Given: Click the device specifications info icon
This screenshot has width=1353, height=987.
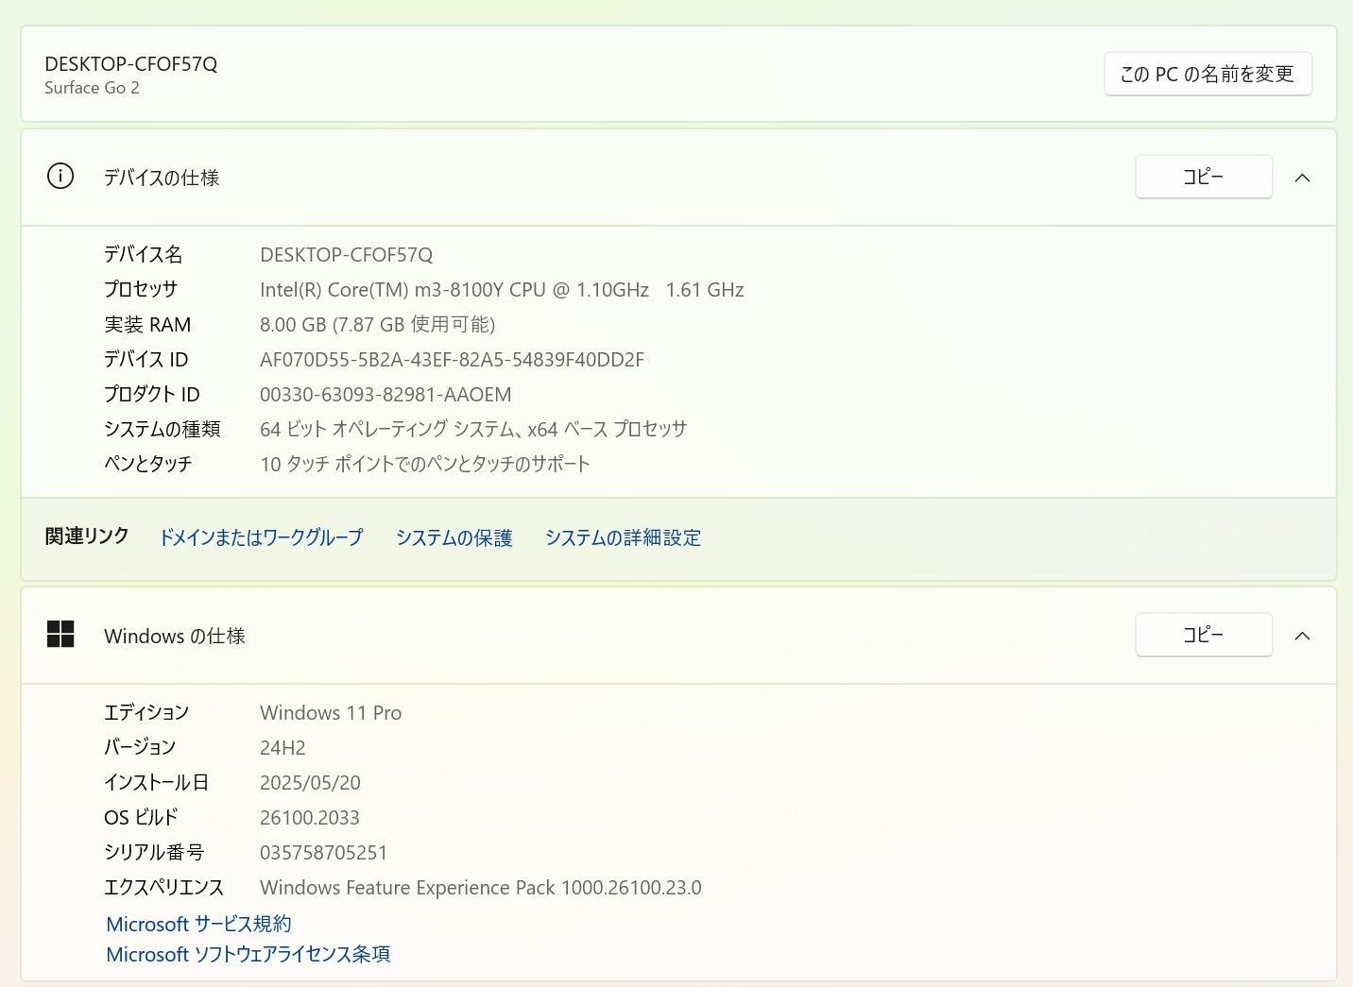Looking at the screenshot, I should (x=60, y=177).
